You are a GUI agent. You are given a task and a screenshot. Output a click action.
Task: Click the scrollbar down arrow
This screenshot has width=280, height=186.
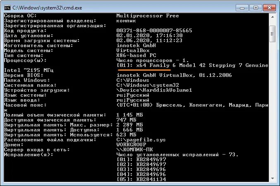pos(273,178)
